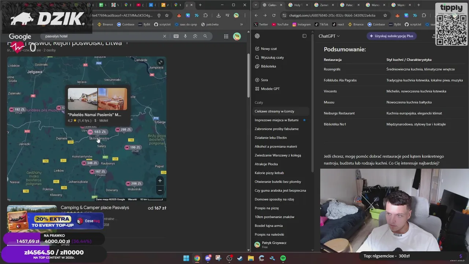Switch to the Zamek tab in right Chrome
The height and width of the screenshot is (264, 469).
pos(324,5)
